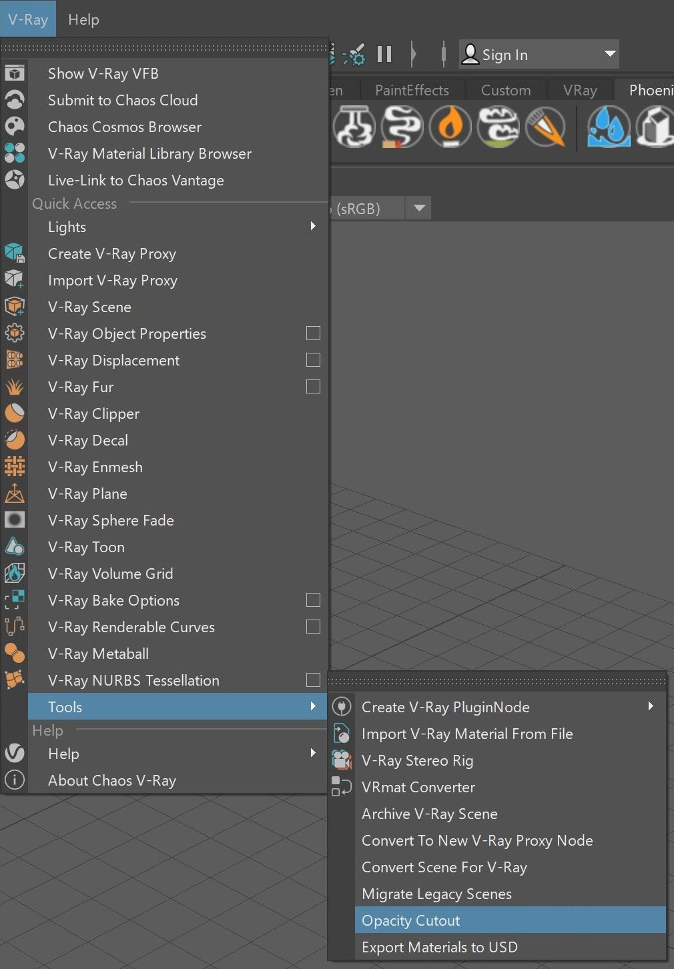Open V-Ray Displacement options box

click(x=313, y=359)
